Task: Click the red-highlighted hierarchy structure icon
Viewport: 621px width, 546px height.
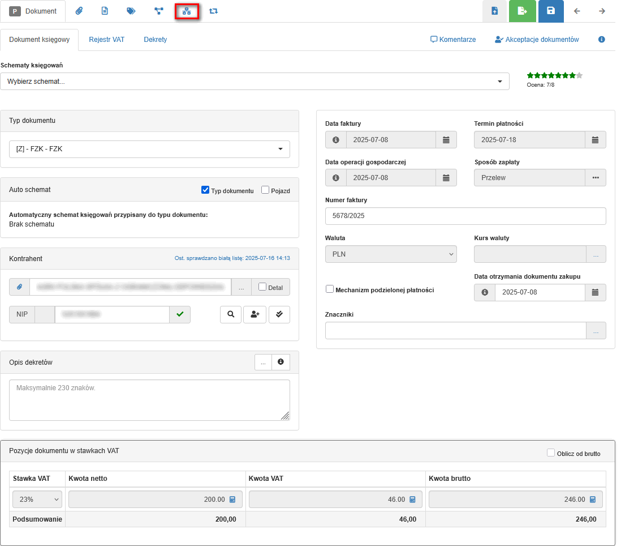Action: click(x=187, y=11)
